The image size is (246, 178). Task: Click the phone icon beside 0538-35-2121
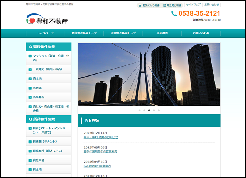pos(174,14)
